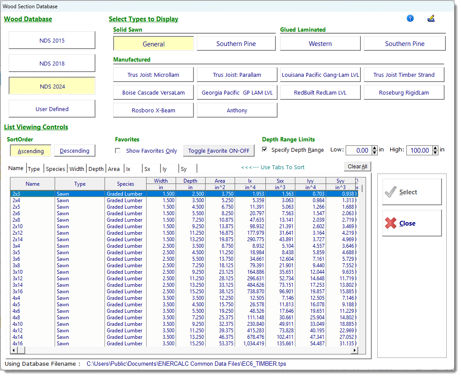Click the 1,034.419 Ix value cell

coord(250,344)
